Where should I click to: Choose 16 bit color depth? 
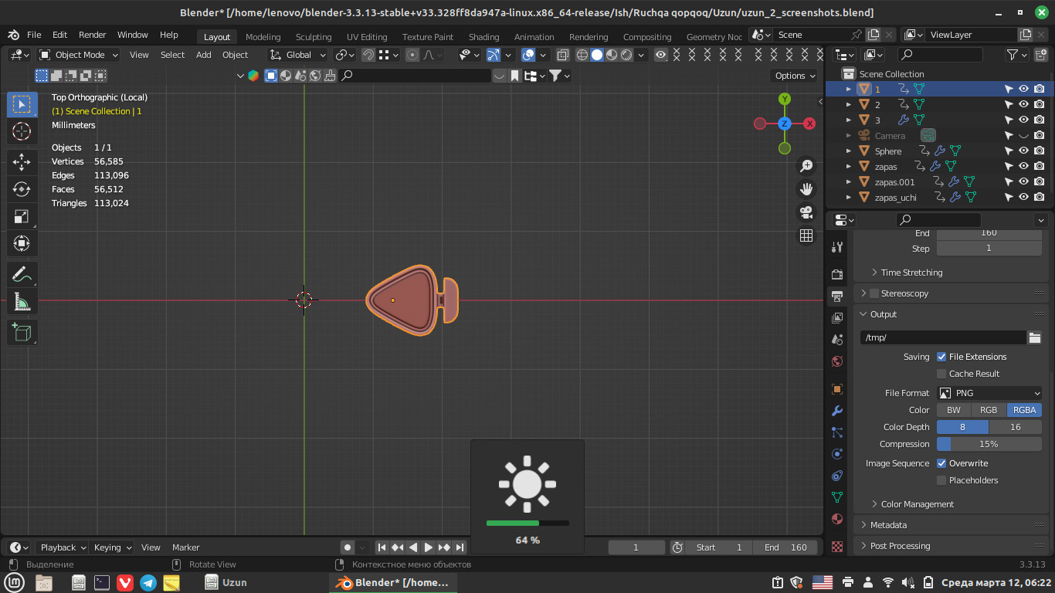pyautogui.click(x=1016, y=427)
